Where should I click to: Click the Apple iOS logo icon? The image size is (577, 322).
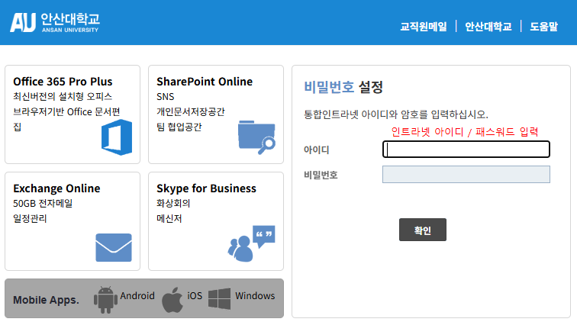pyautogui.click(x=173, y=299)
